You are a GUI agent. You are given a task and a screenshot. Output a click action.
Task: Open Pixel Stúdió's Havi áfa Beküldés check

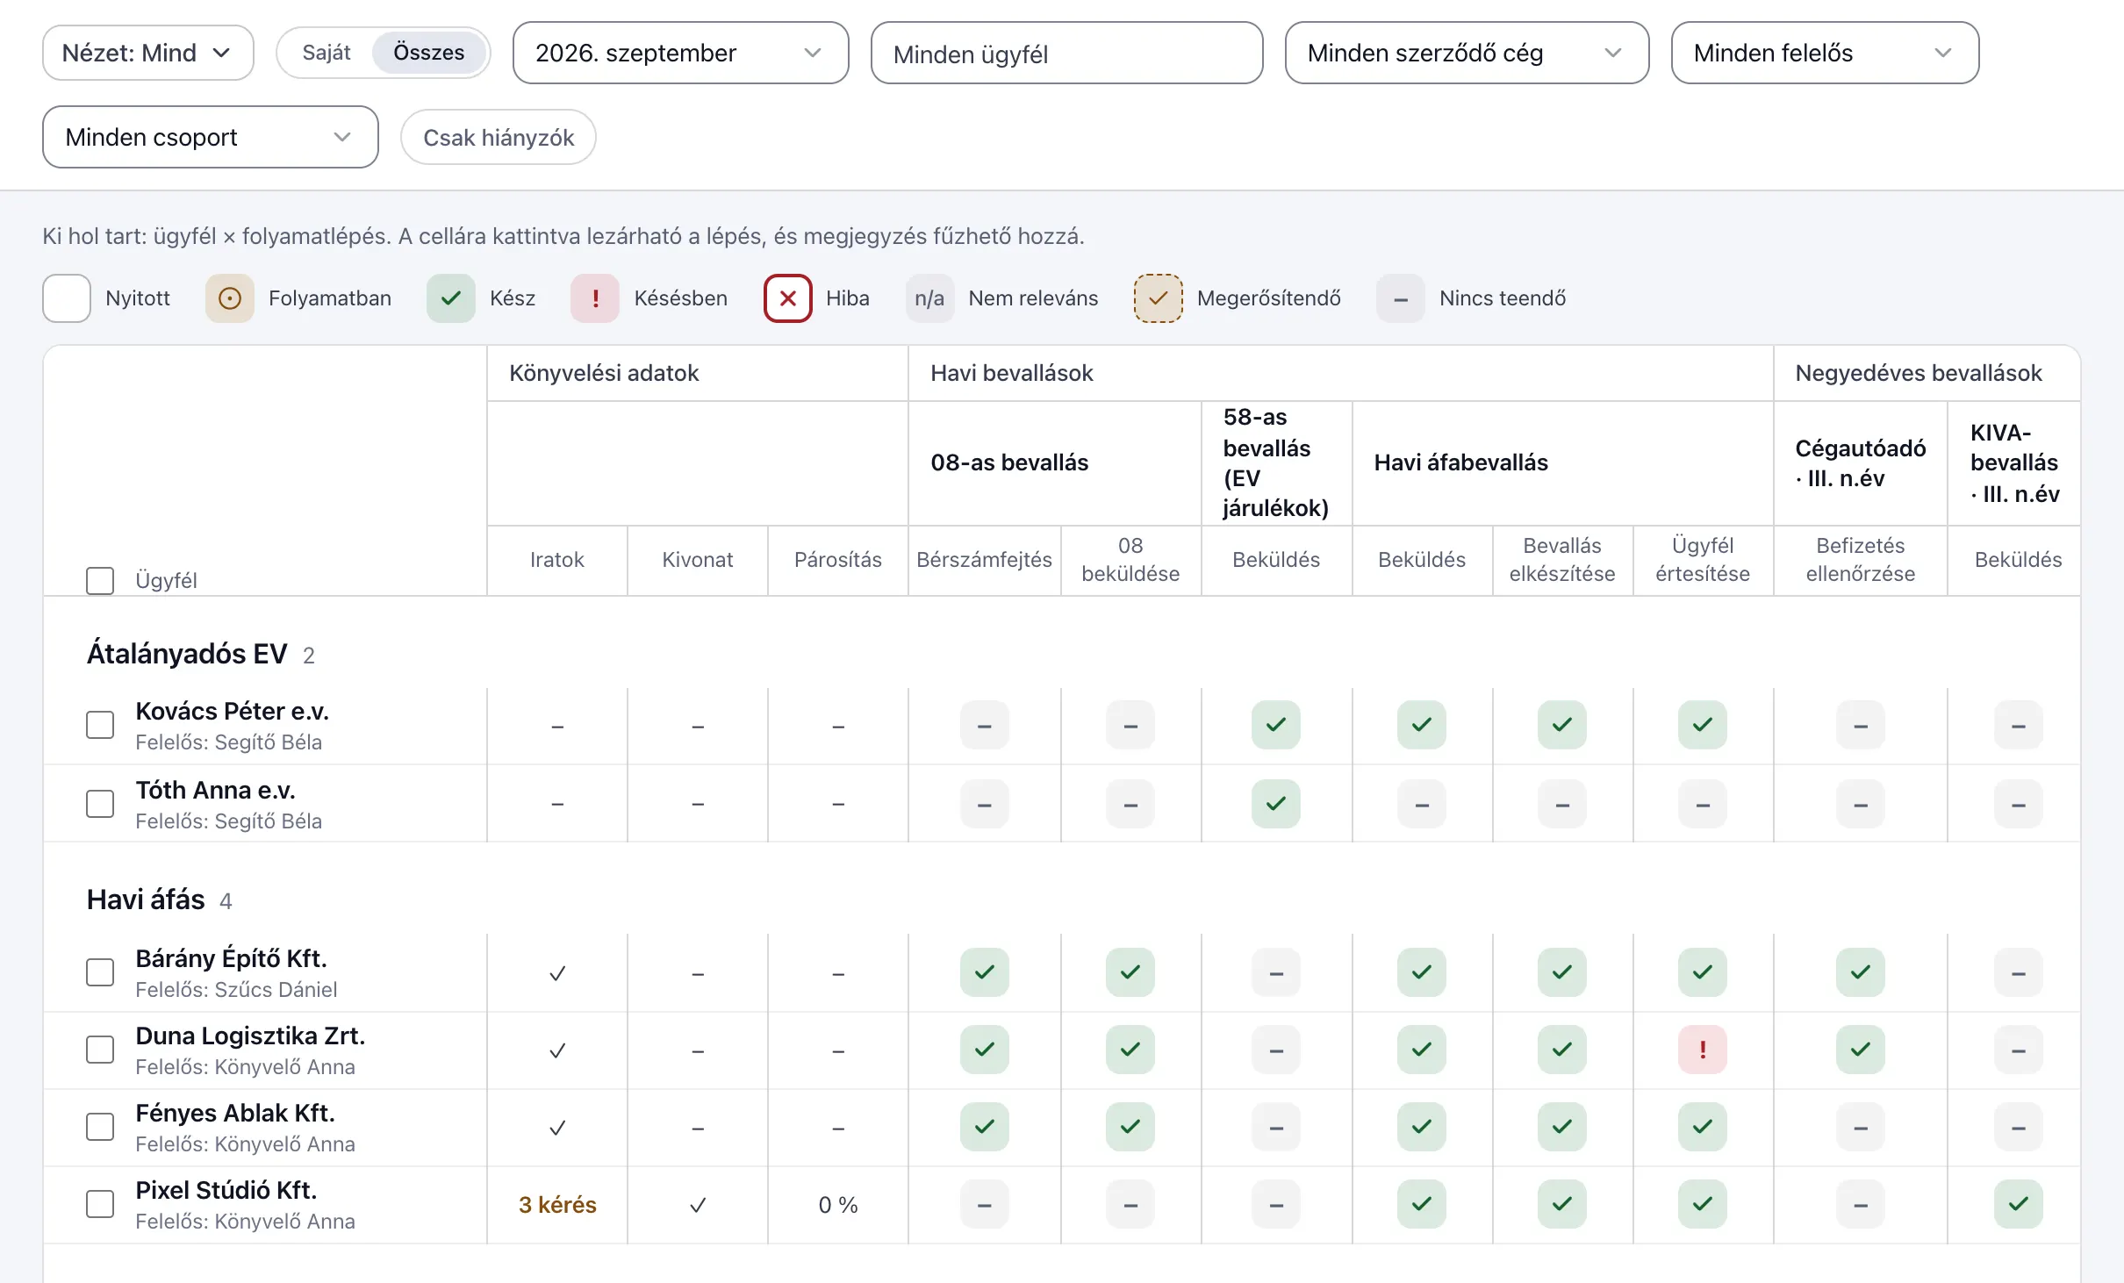(1421, 1204)
